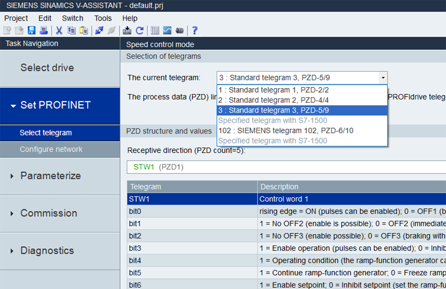
Task: Choose Standard telegram 3, PZD-5/9 highlighted option
Action: tap(302, 110)
